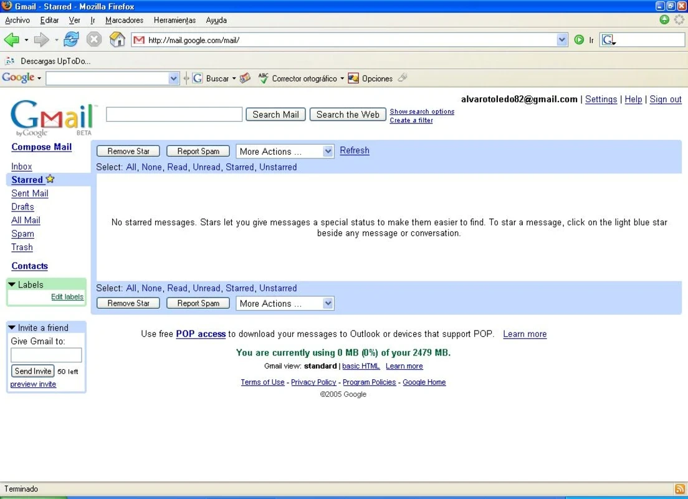The image size is (688, 499).
Task: Open Descargas UpToDo bookmark
Action: tap(48, 61)
